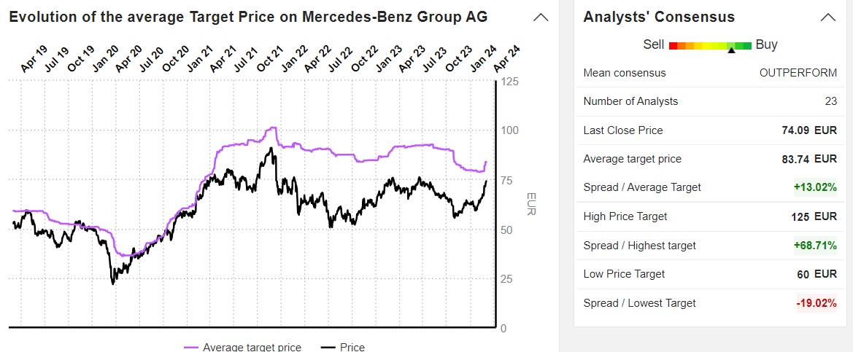This screenshot has height=352, width=853.
Task: Click the +13.02% Spread / Average Target badge
Action: click(x=815, y=187)
